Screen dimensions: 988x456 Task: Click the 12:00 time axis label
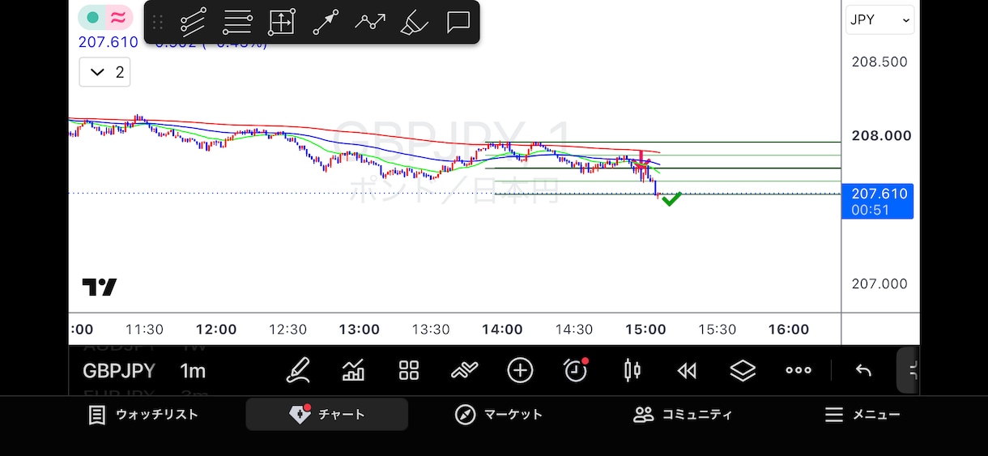pos(216,330)
